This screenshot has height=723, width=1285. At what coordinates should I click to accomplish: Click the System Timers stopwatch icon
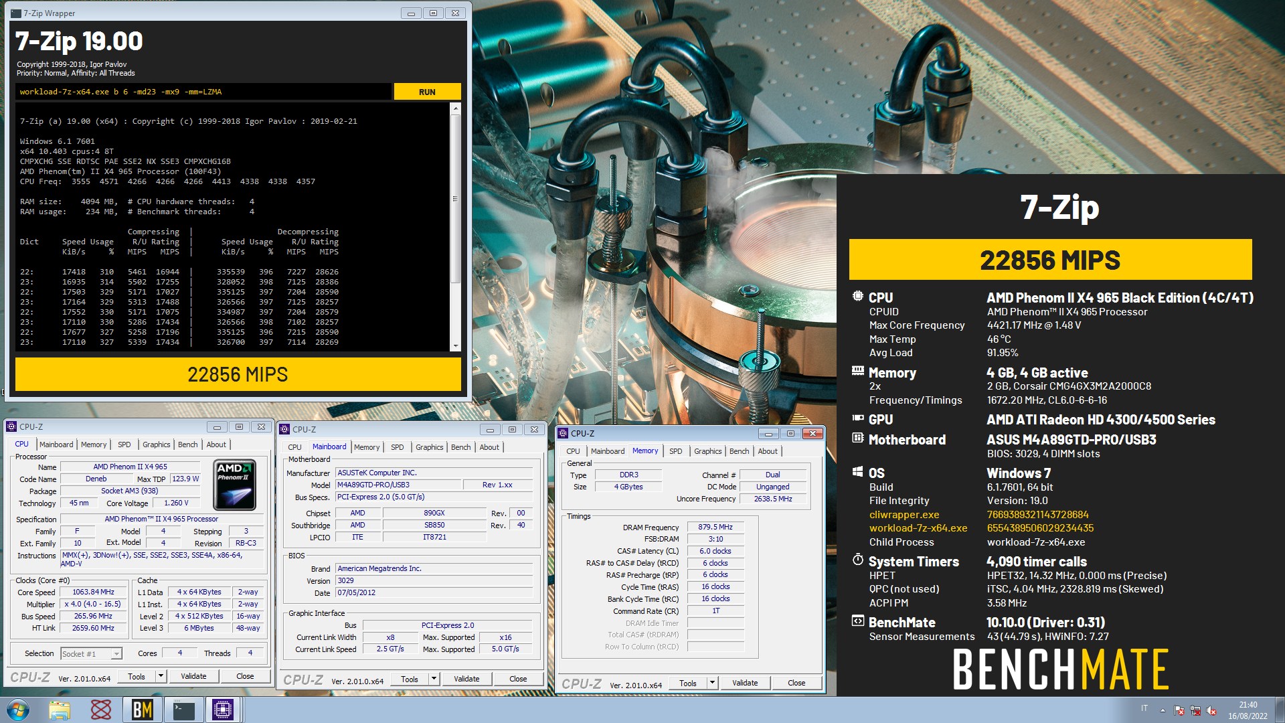pyautogui.click(x=858, y=560)
